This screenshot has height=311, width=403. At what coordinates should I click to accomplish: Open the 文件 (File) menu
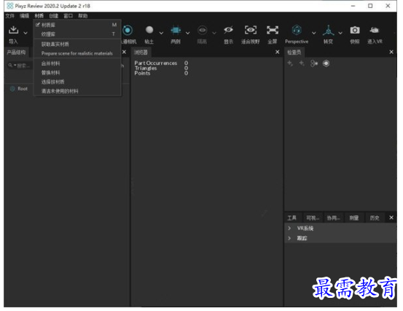pos(9,16)
